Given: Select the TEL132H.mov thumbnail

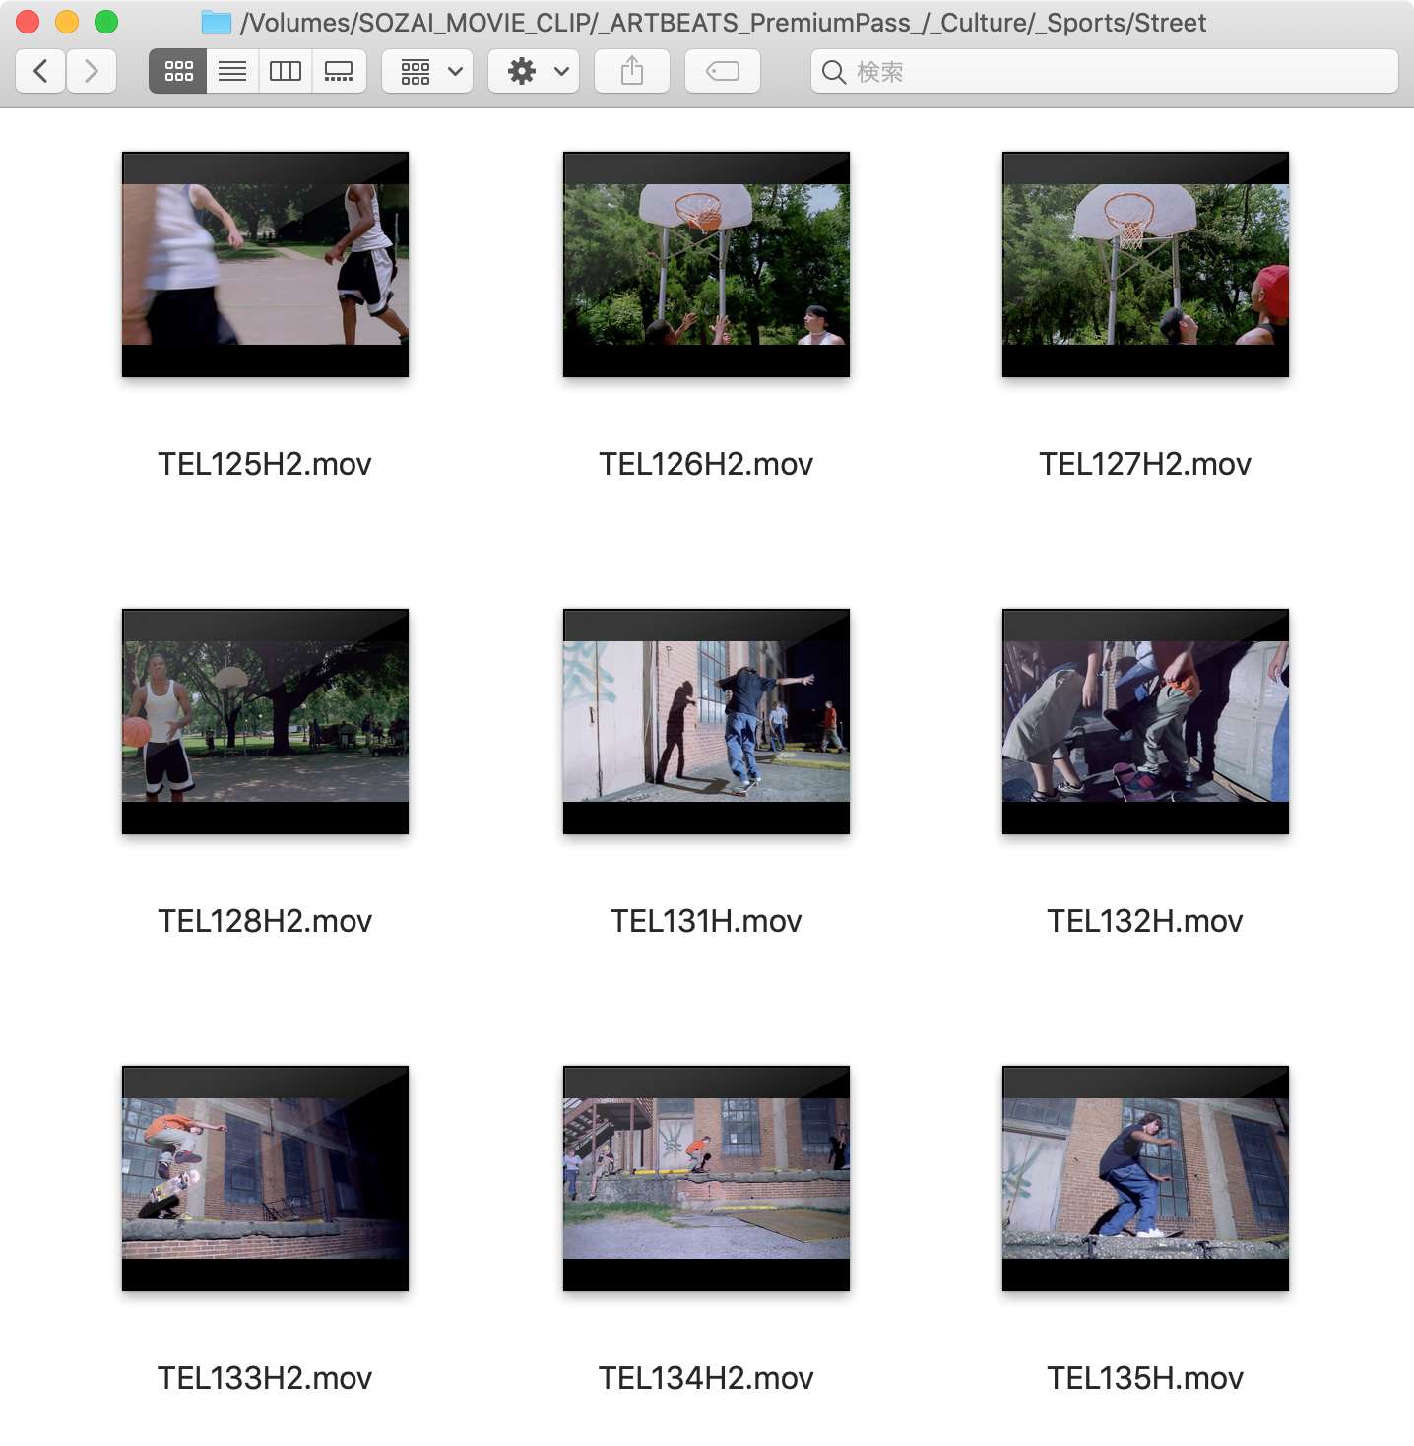Looking at the screenshot, I should pos(1145,721).
